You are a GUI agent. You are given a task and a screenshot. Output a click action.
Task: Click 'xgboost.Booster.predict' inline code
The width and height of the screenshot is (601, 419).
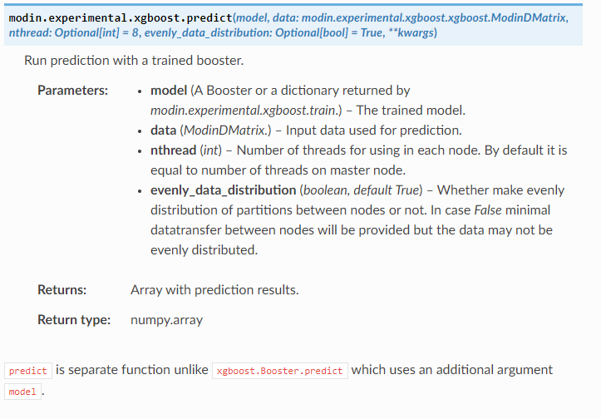pyautogui.click(x=280, y=371)
